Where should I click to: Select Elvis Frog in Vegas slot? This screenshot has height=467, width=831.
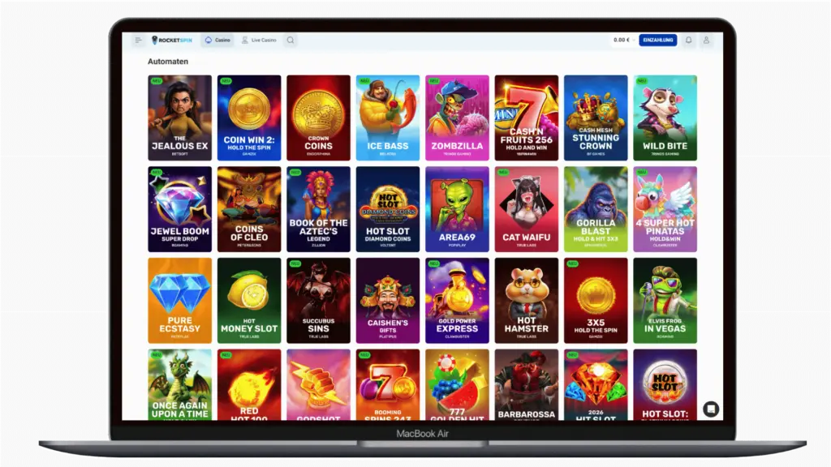tap(665, 300)
